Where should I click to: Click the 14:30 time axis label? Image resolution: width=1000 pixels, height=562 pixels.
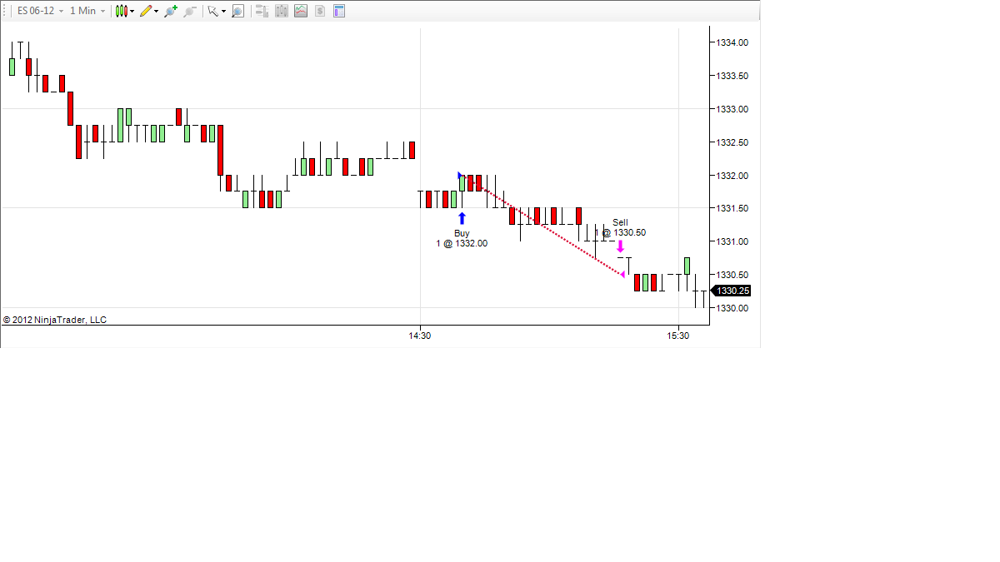tap(420, 336)
